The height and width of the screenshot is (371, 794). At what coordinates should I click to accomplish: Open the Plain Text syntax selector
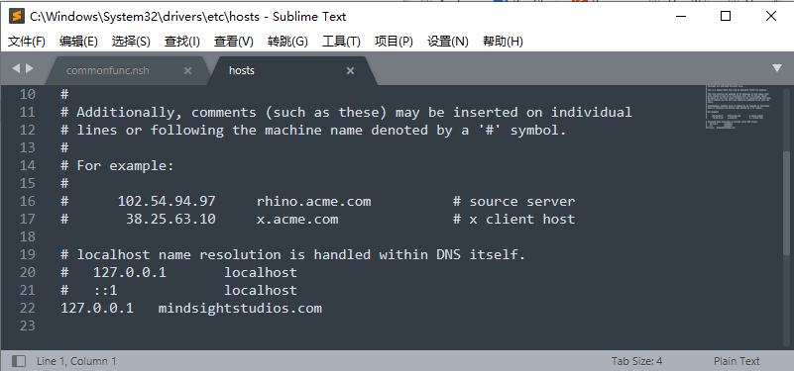(x=737, y=361)
